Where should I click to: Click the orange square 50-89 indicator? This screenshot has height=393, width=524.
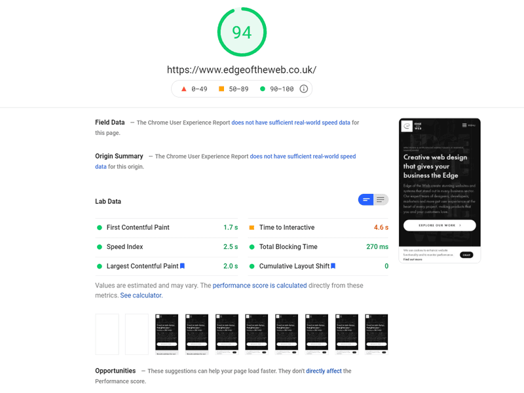click(223, 89)
